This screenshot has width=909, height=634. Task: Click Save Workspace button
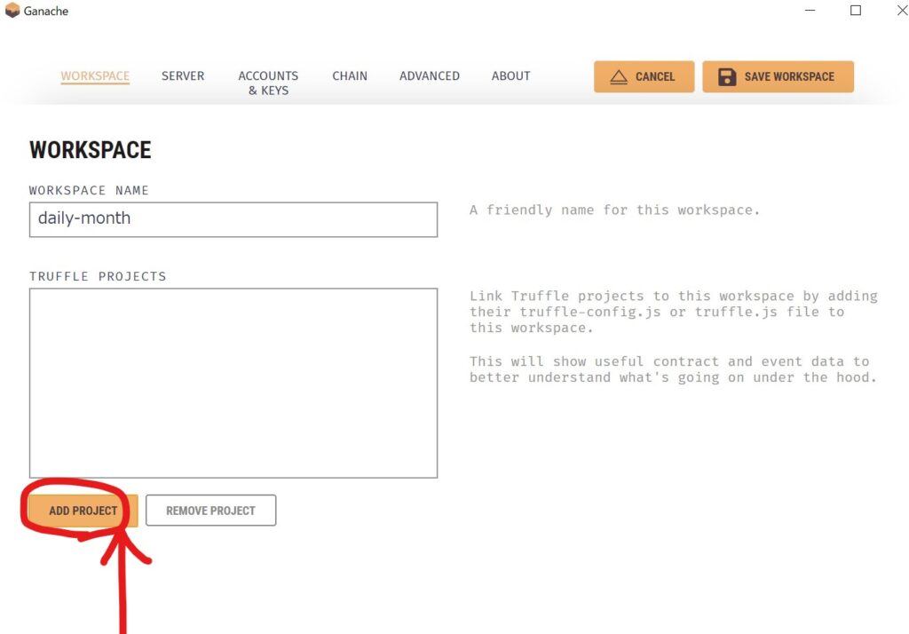pyautogui.click(x=778, y=76)
